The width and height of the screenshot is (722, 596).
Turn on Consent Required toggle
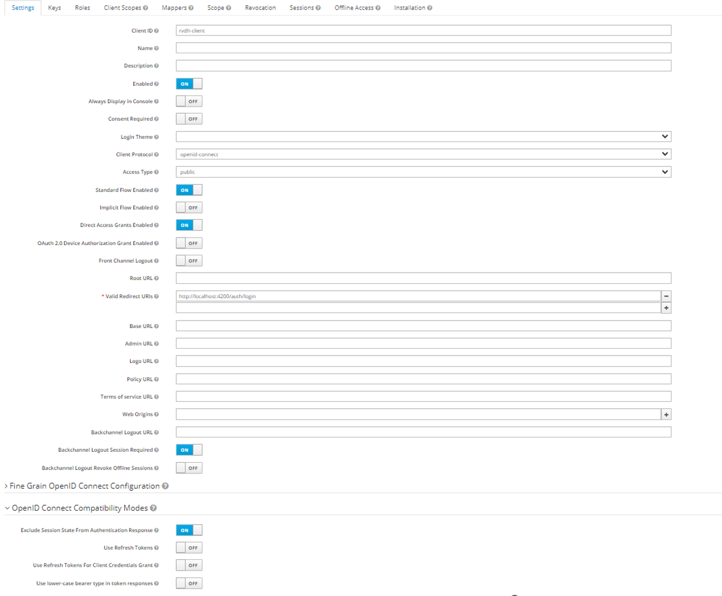point(189,119)
